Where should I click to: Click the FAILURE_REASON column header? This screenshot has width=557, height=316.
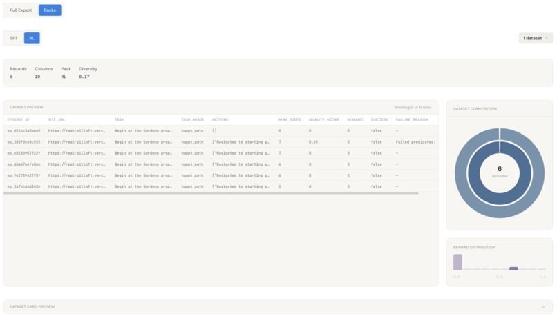tap(412, 119)
